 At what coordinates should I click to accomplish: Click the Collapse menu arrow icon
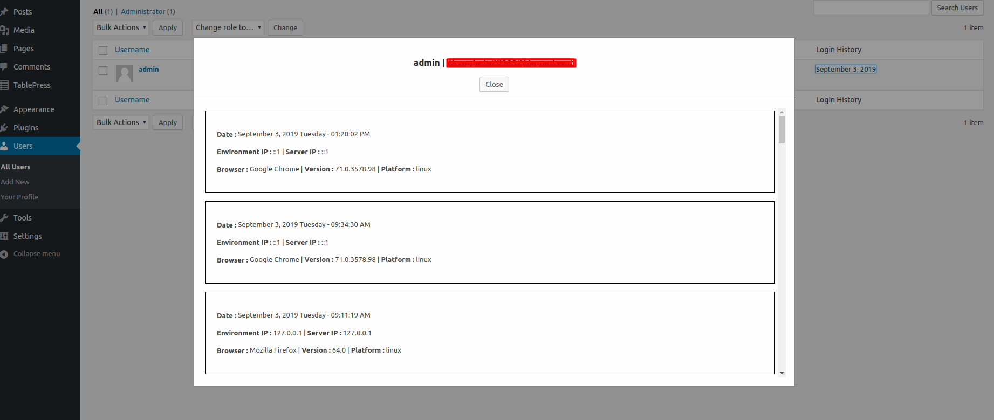click(4, 254)
